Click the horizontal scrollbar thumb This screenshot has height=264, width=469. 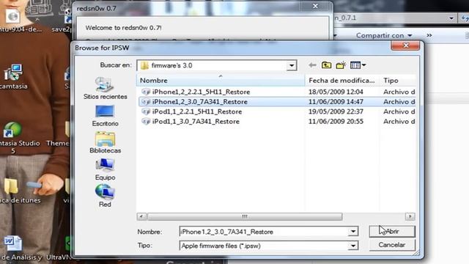(x=245, y=216)
